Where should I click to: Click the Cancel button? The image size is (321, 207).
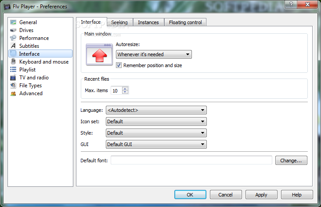(226, 195)
